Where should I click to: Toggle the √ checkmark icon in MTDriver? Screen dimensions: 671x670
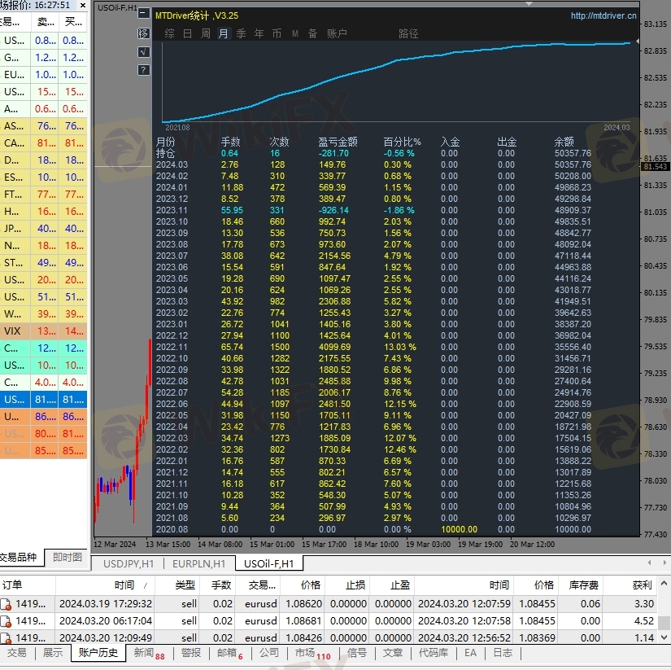[x=144, y=52]
